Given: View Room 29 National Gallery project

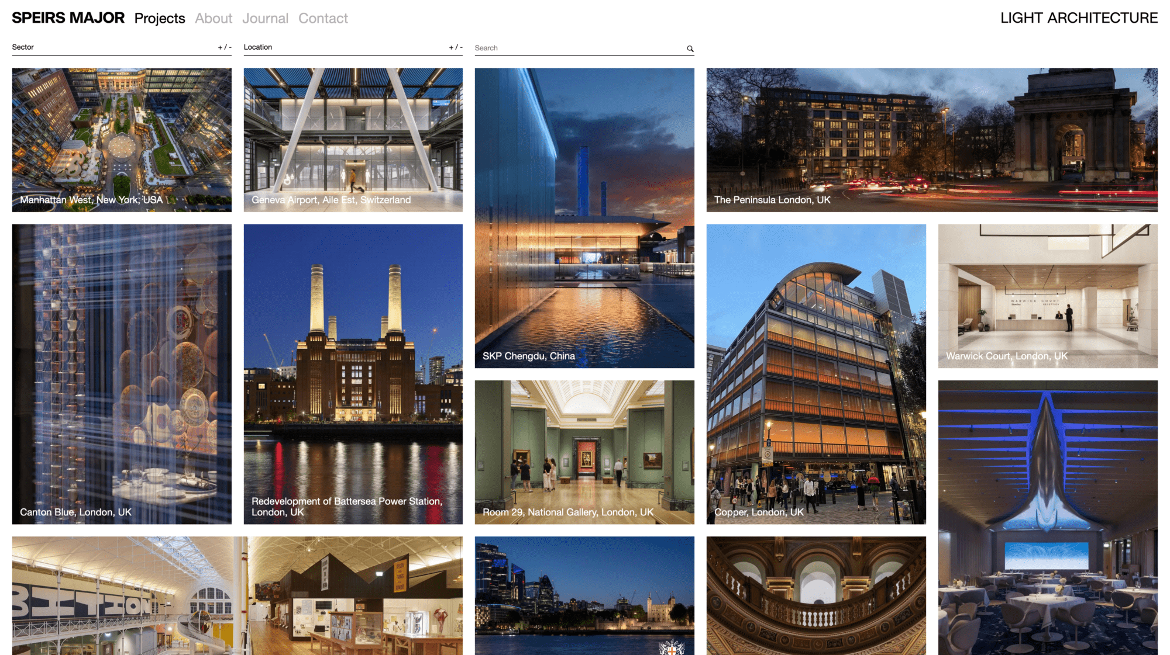Looking at the screenshot, I should click(584, 452).
